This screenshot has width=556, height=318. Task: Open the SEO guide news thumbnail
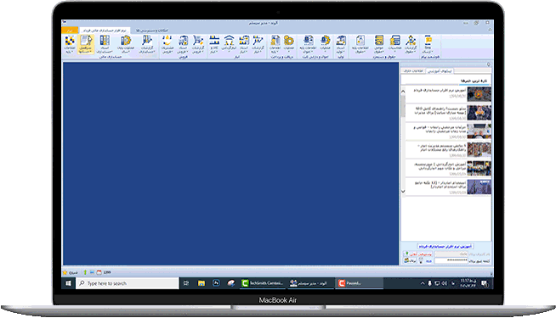[x=479, y=113]
